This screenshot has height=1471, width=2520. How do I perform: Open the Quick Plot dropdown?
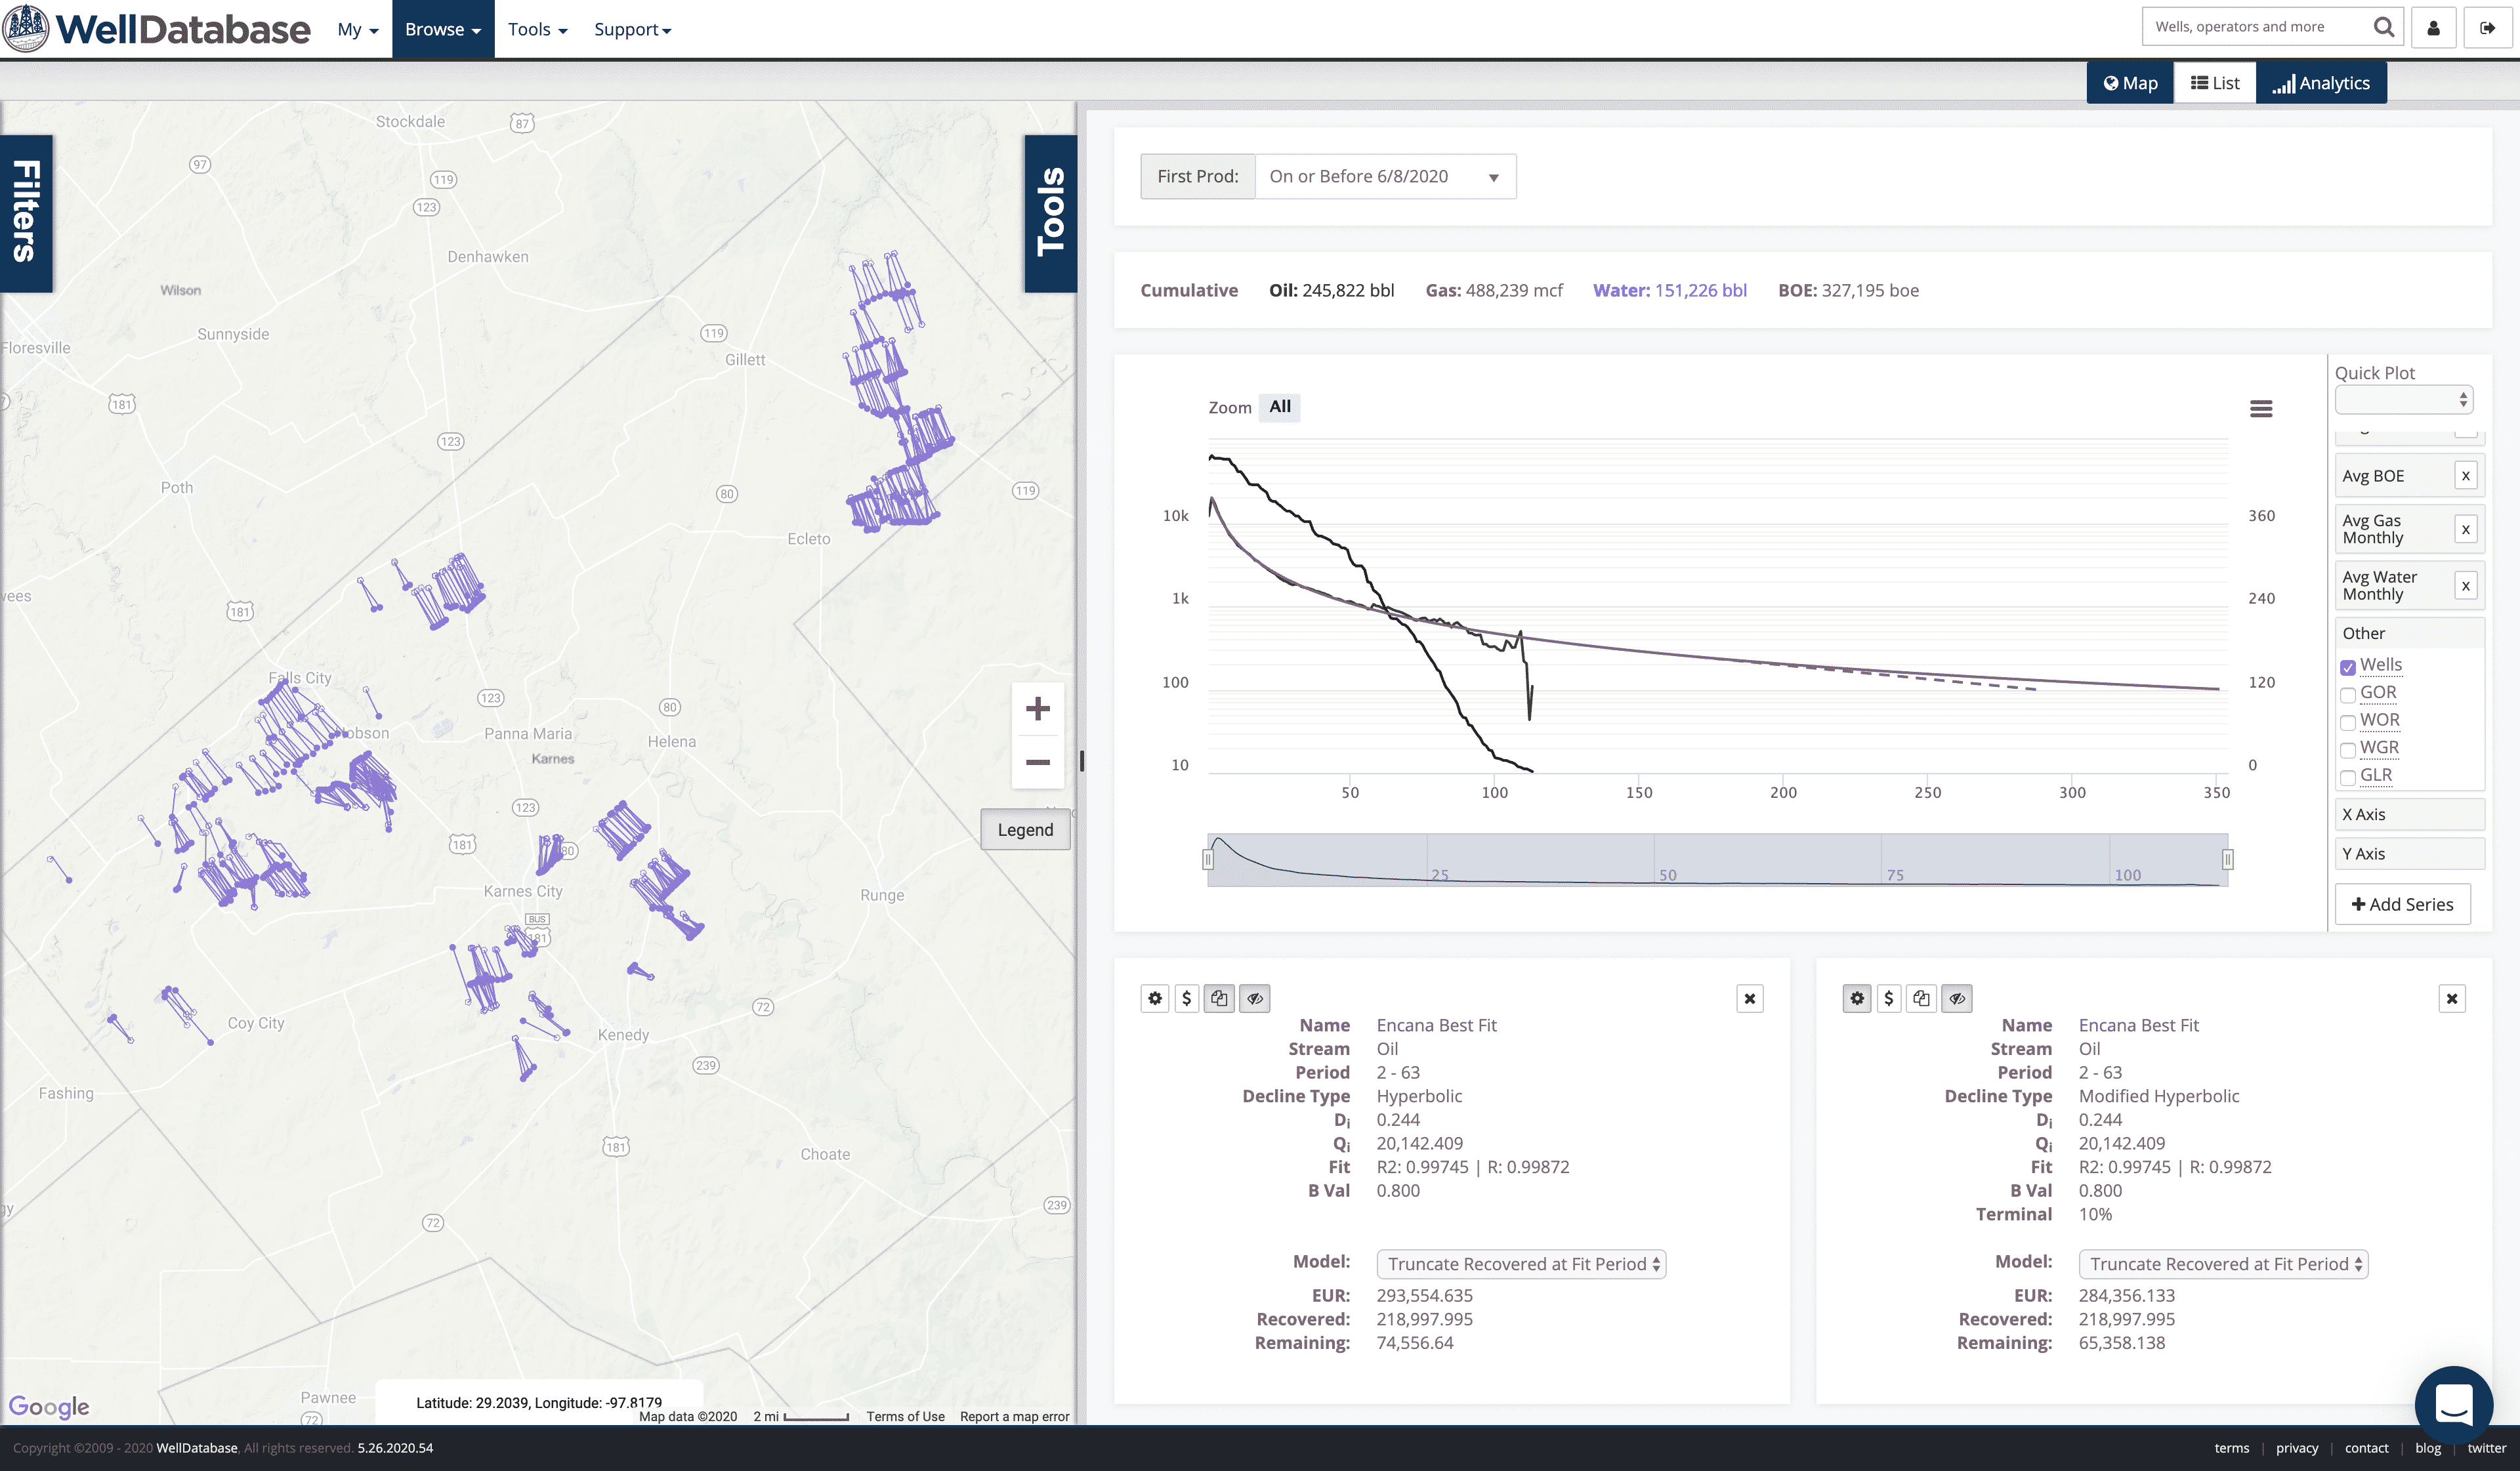pos(2403,400)
